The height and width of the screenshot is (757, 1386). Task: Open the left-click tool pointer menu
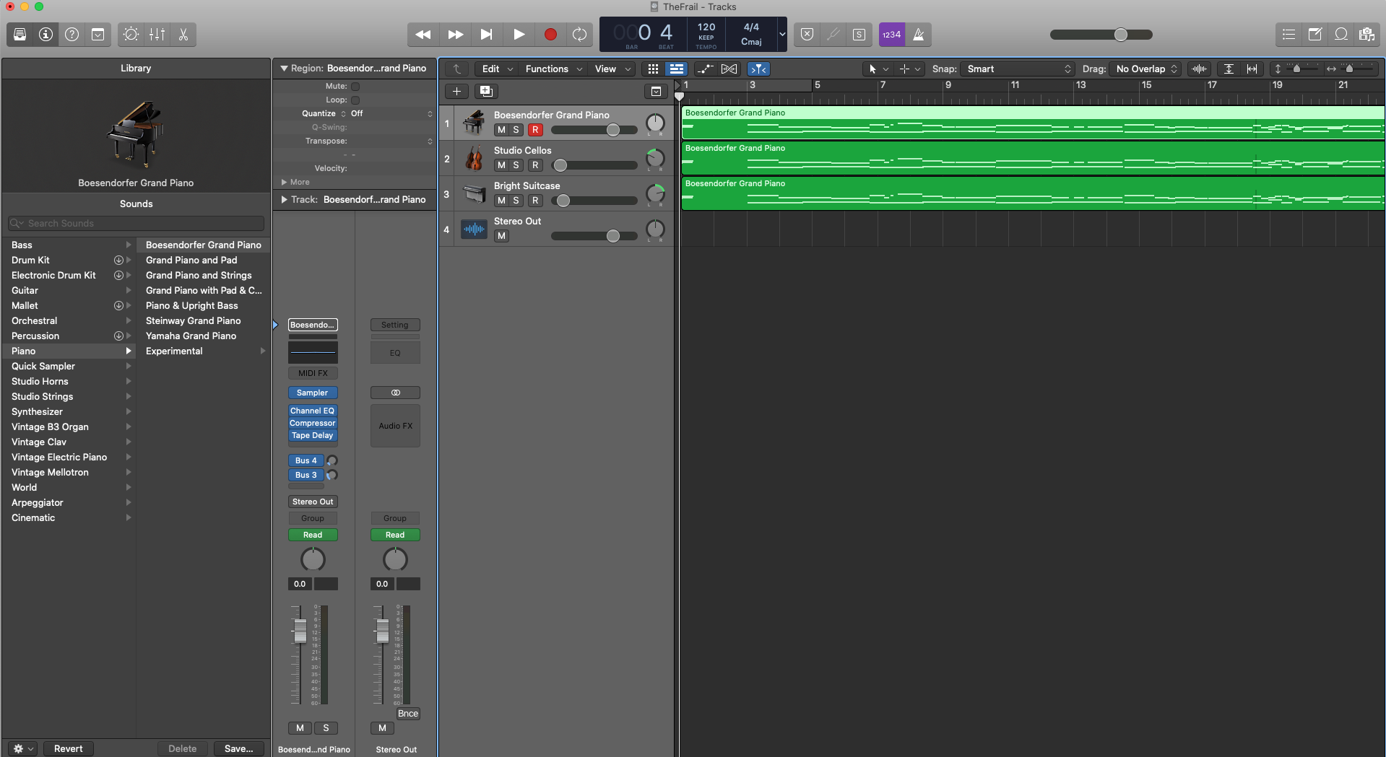878,69
